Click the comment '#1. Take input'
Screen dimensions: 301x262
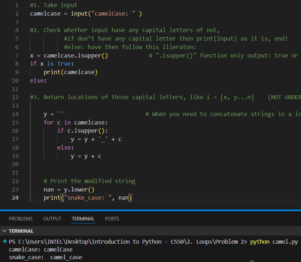pos(54,5)
